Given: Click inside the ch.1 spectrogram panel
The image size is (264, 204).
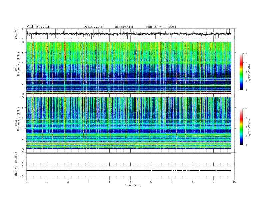Looking at the screenshot, I should coord(129,68).
